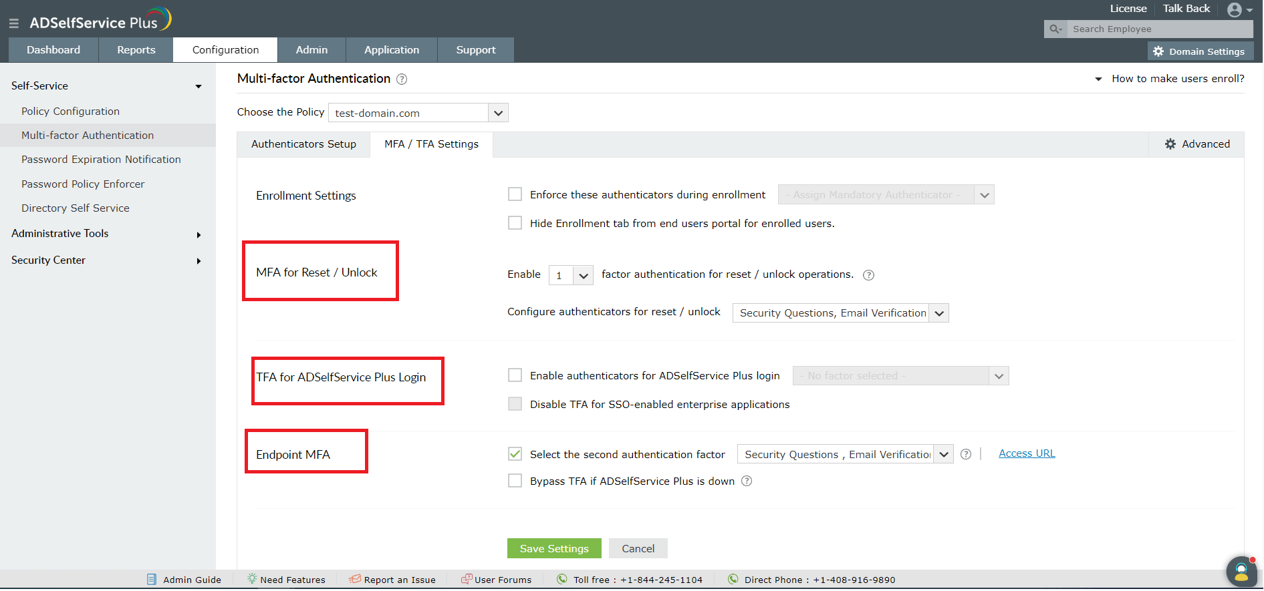Click the User Forums icon
This screenshot has width=1264, height=591.
[467, 579]
